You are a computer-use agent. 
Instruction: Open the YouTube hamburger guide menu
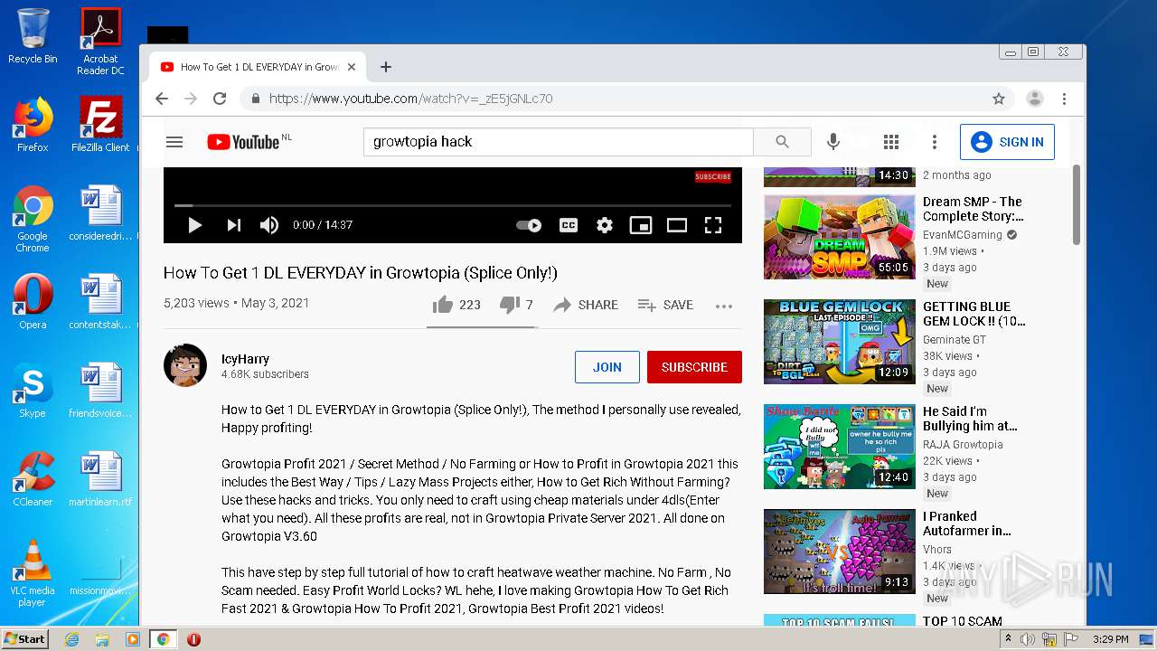click(174, 142)
